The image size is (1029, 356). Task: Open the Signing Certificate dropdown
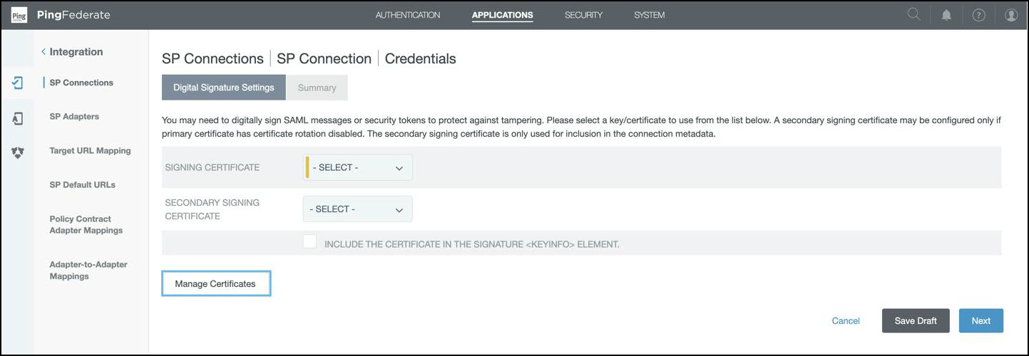tap(358, 168)
